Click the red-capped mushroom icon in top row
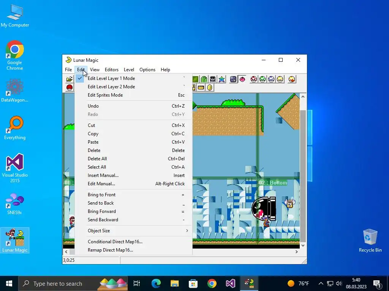The image size is (389, 291). [254, 79]
